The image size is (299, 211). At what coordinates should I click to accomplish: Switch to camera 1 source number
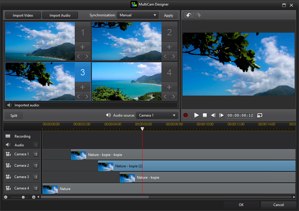(x=82, y=32)
